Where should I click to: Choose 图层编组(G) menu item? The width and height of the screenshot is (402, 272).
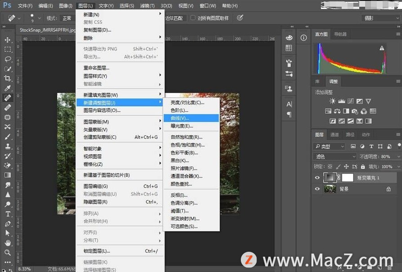120,186
